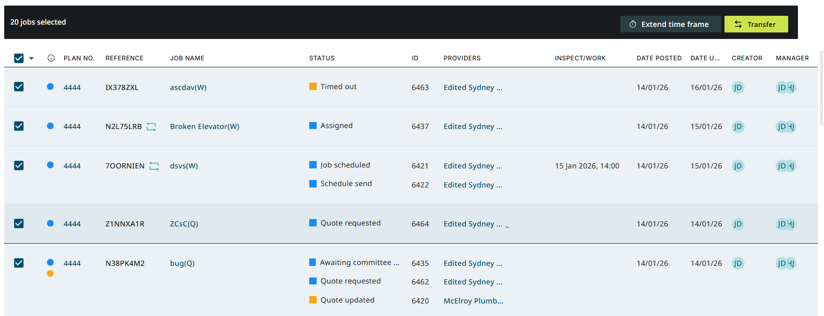The image size is (824, 316).
Task: Click transfer arrows icon beside N2L75LRB reference
Action: (x=152, y=127)
